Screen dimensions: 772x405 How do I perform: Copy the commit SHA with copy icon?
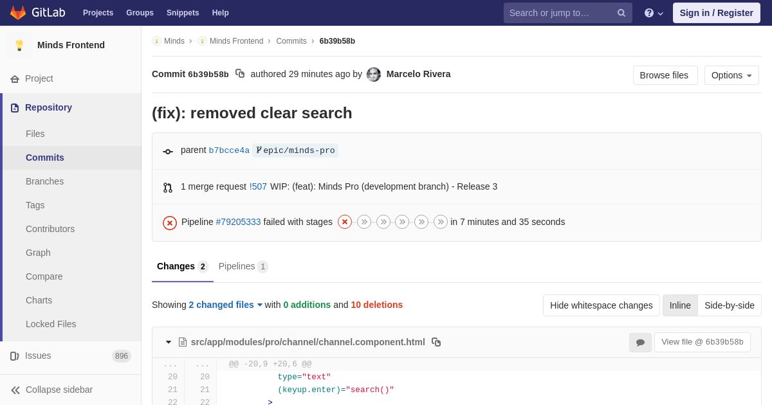point(240,74)
